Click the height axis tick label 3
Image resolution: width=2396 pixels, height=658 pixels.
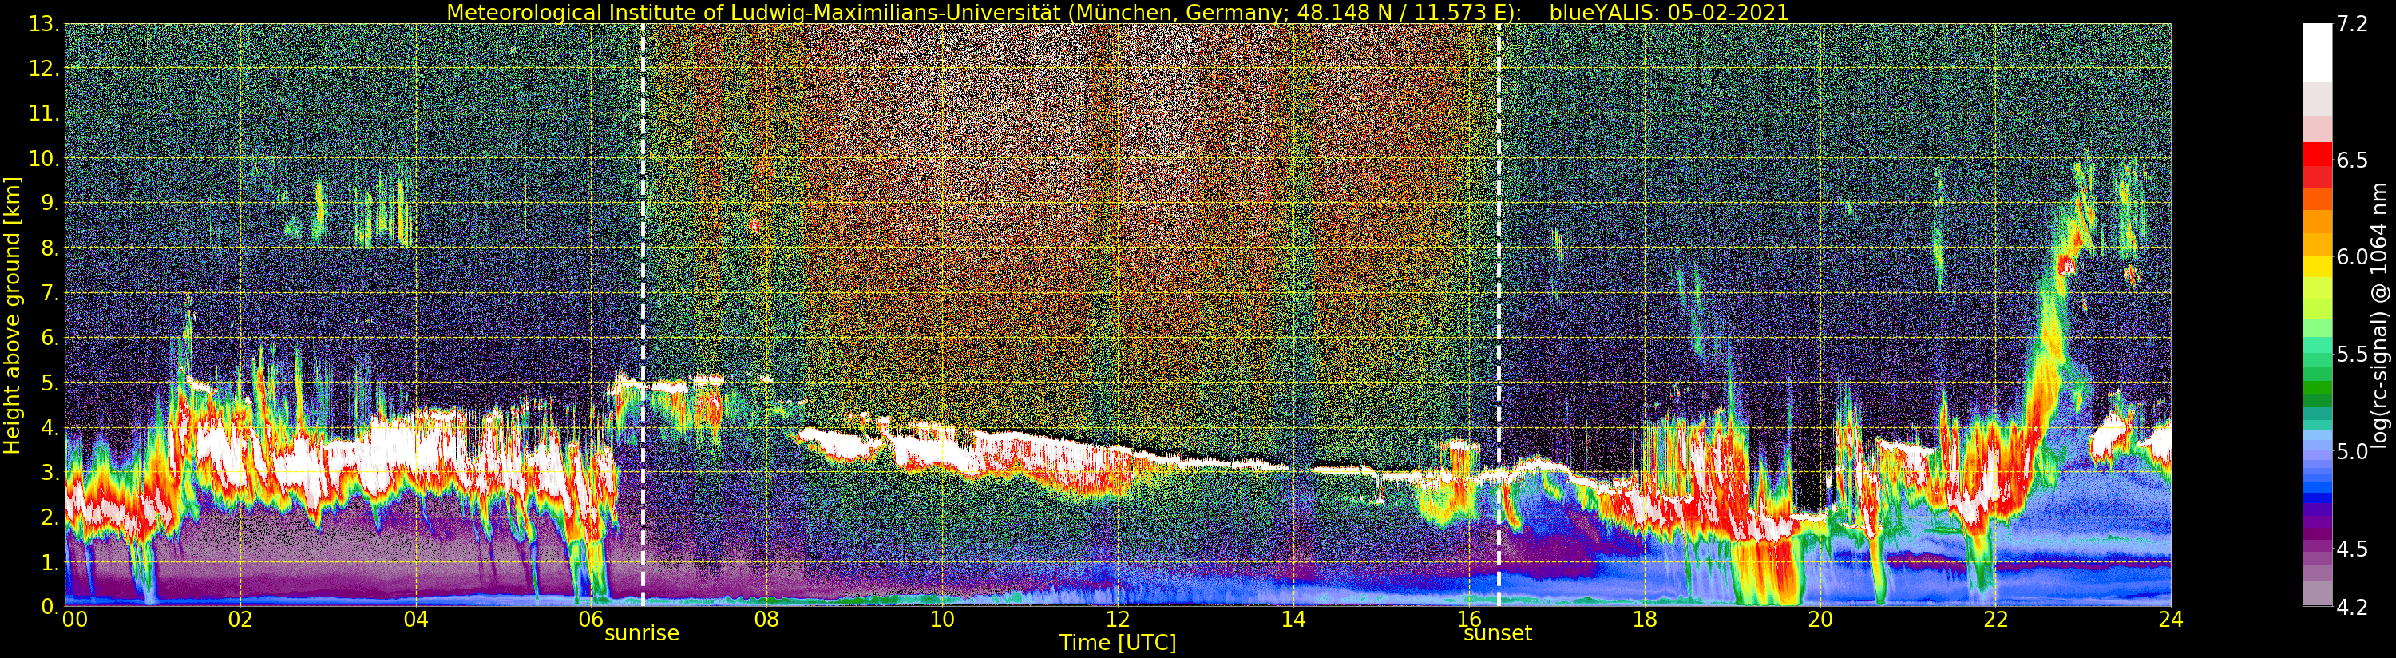click(51, 472)
